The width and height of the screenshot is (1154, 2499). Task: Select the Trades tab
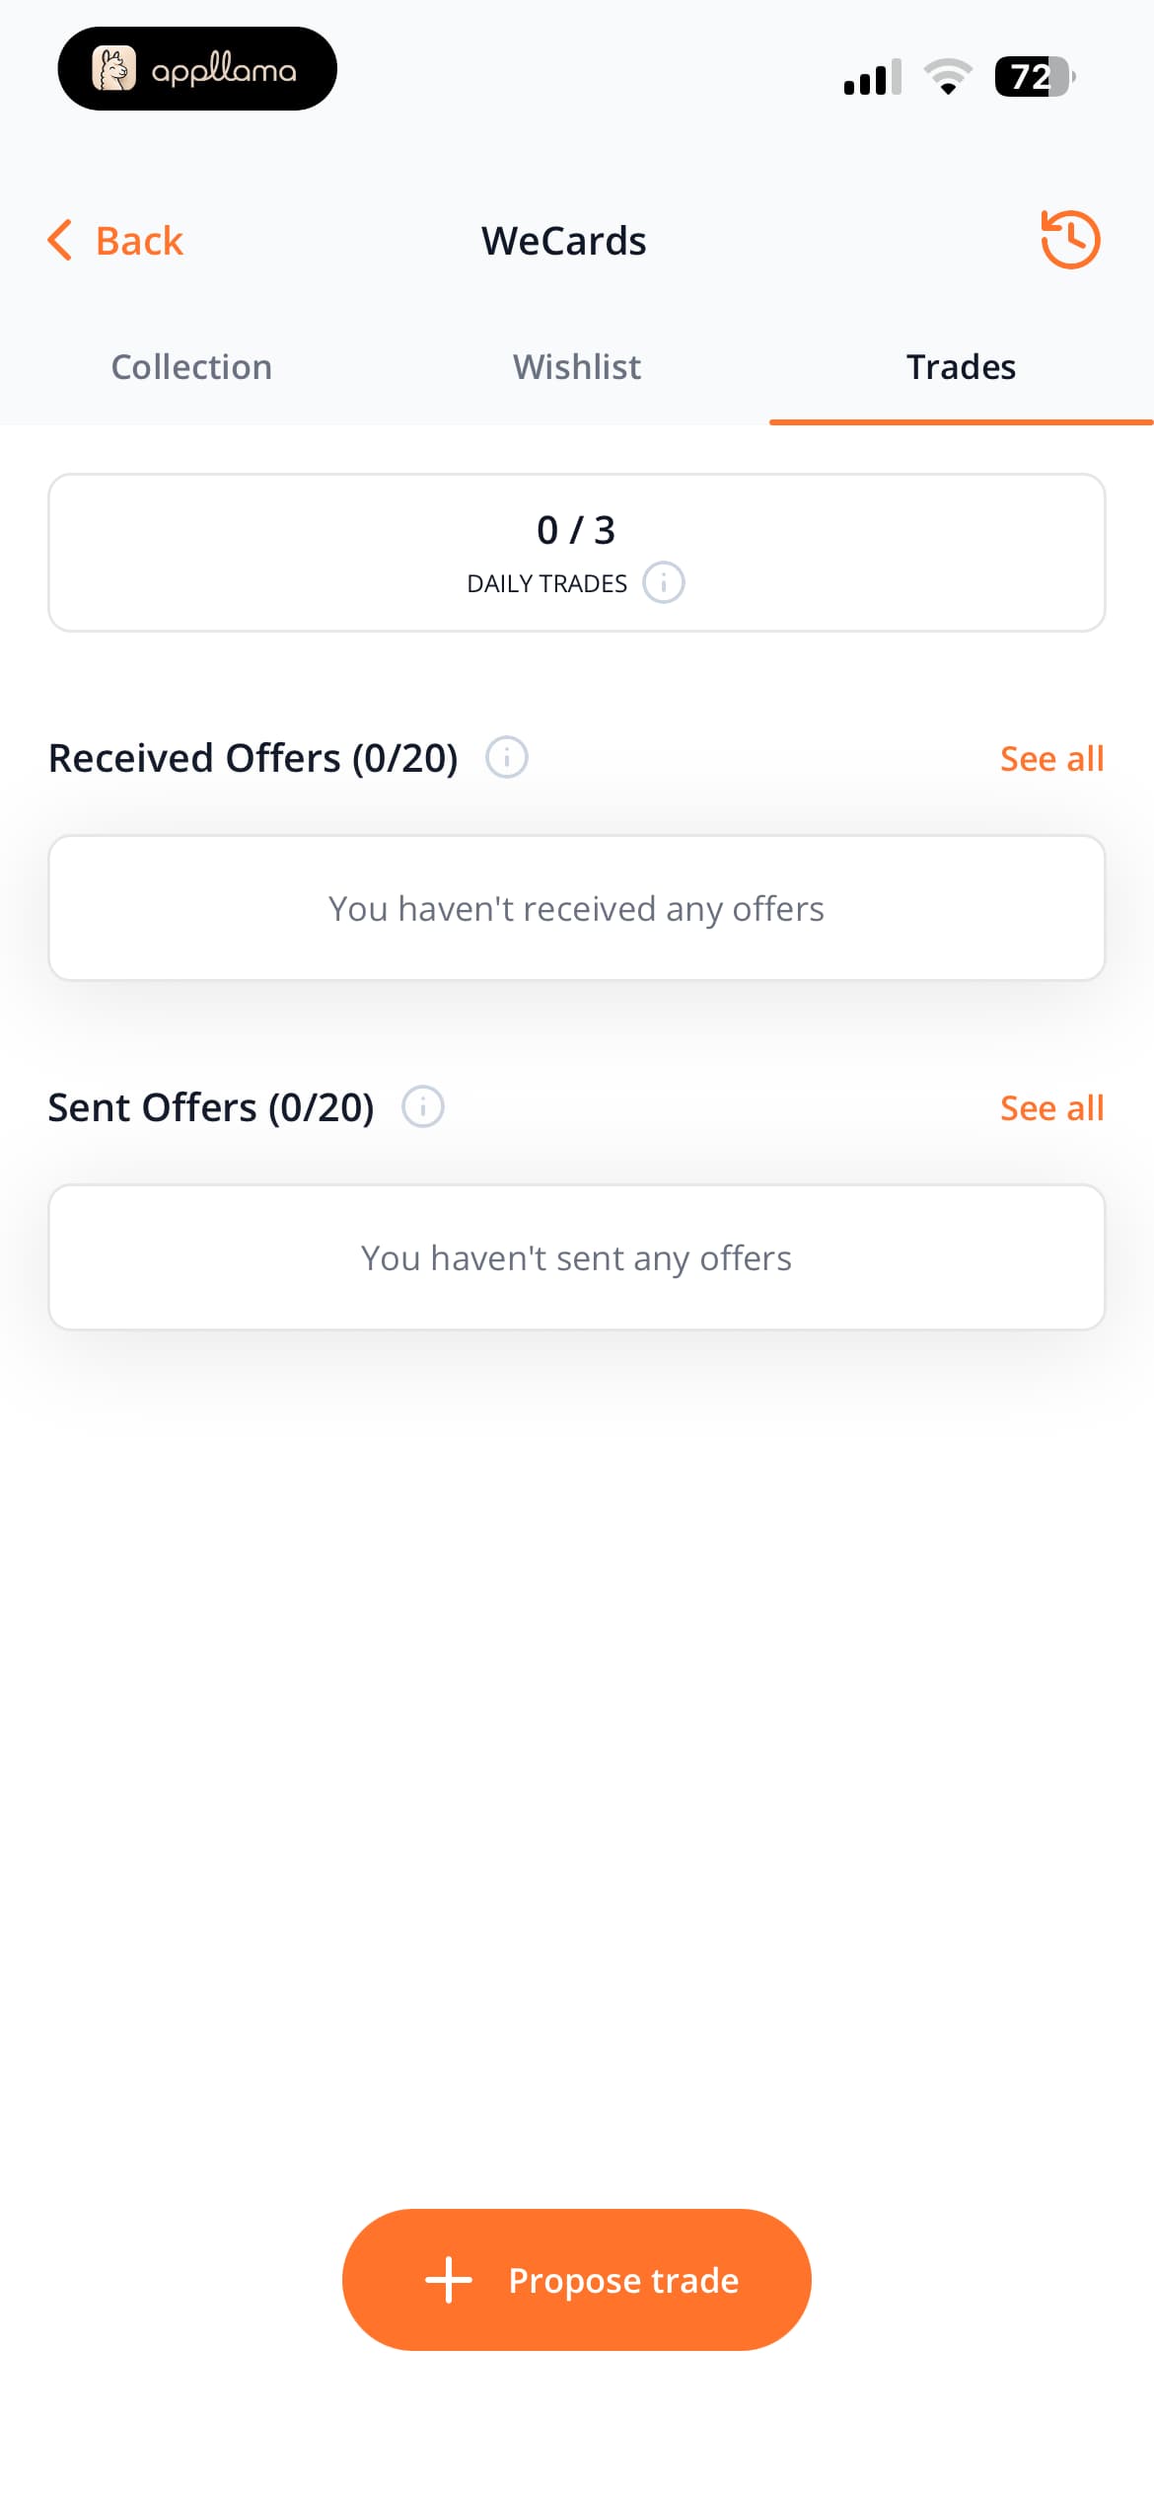point(962,367)
